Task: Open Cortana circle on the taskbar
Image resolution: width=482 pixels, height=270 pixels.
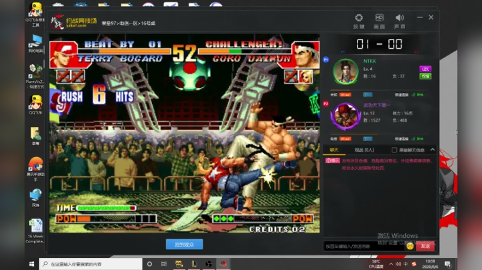Action: (x=149, y=264)
